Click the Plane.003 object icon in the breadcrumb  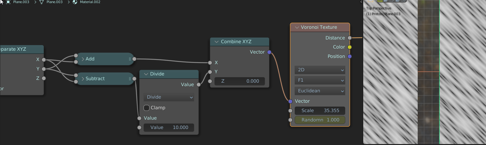[8, 2]
